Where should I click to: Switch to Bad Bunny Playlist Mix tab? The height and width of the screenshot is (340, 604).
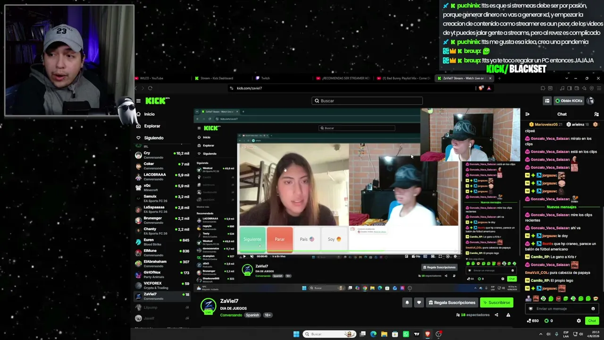coord(403,78)
